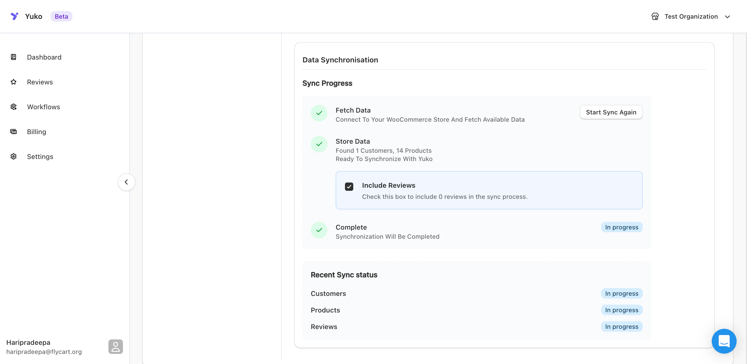Click the Billing card icon

[13, 132]
